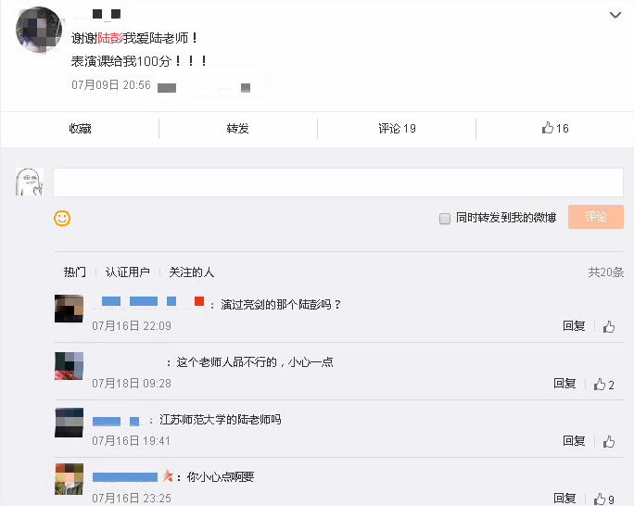The image size is (634, 506).
Task: Like the 07月16日 22:09 comment
Action: [x=609, y=326]
